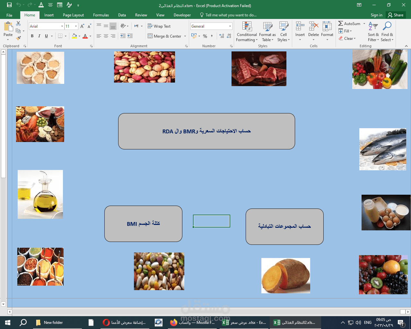The height and width of the screenshot is (329, 411).
Task: Open Format as Table gallery
Action: pos(267,31)
